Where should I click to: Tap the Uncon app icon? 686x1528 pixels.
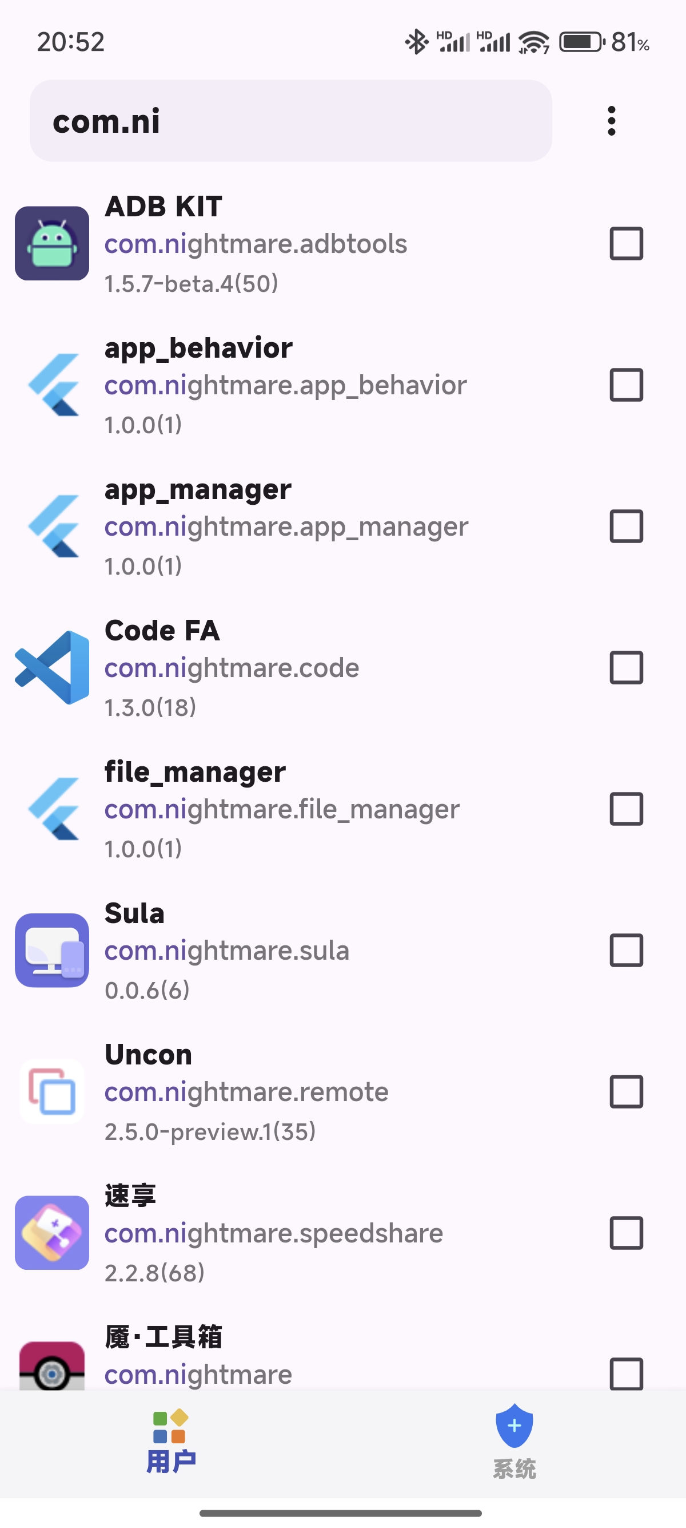point(52,1091)
